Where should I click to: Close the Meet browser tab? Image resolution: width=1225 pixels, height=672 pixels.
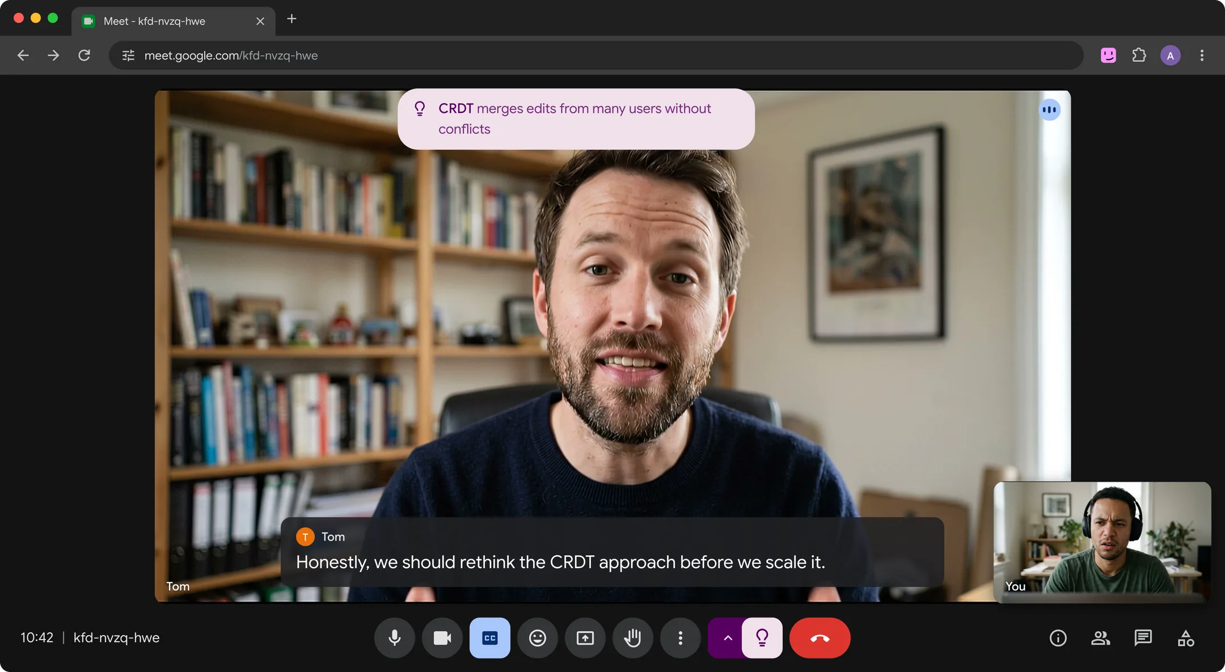tap(260, 21)
